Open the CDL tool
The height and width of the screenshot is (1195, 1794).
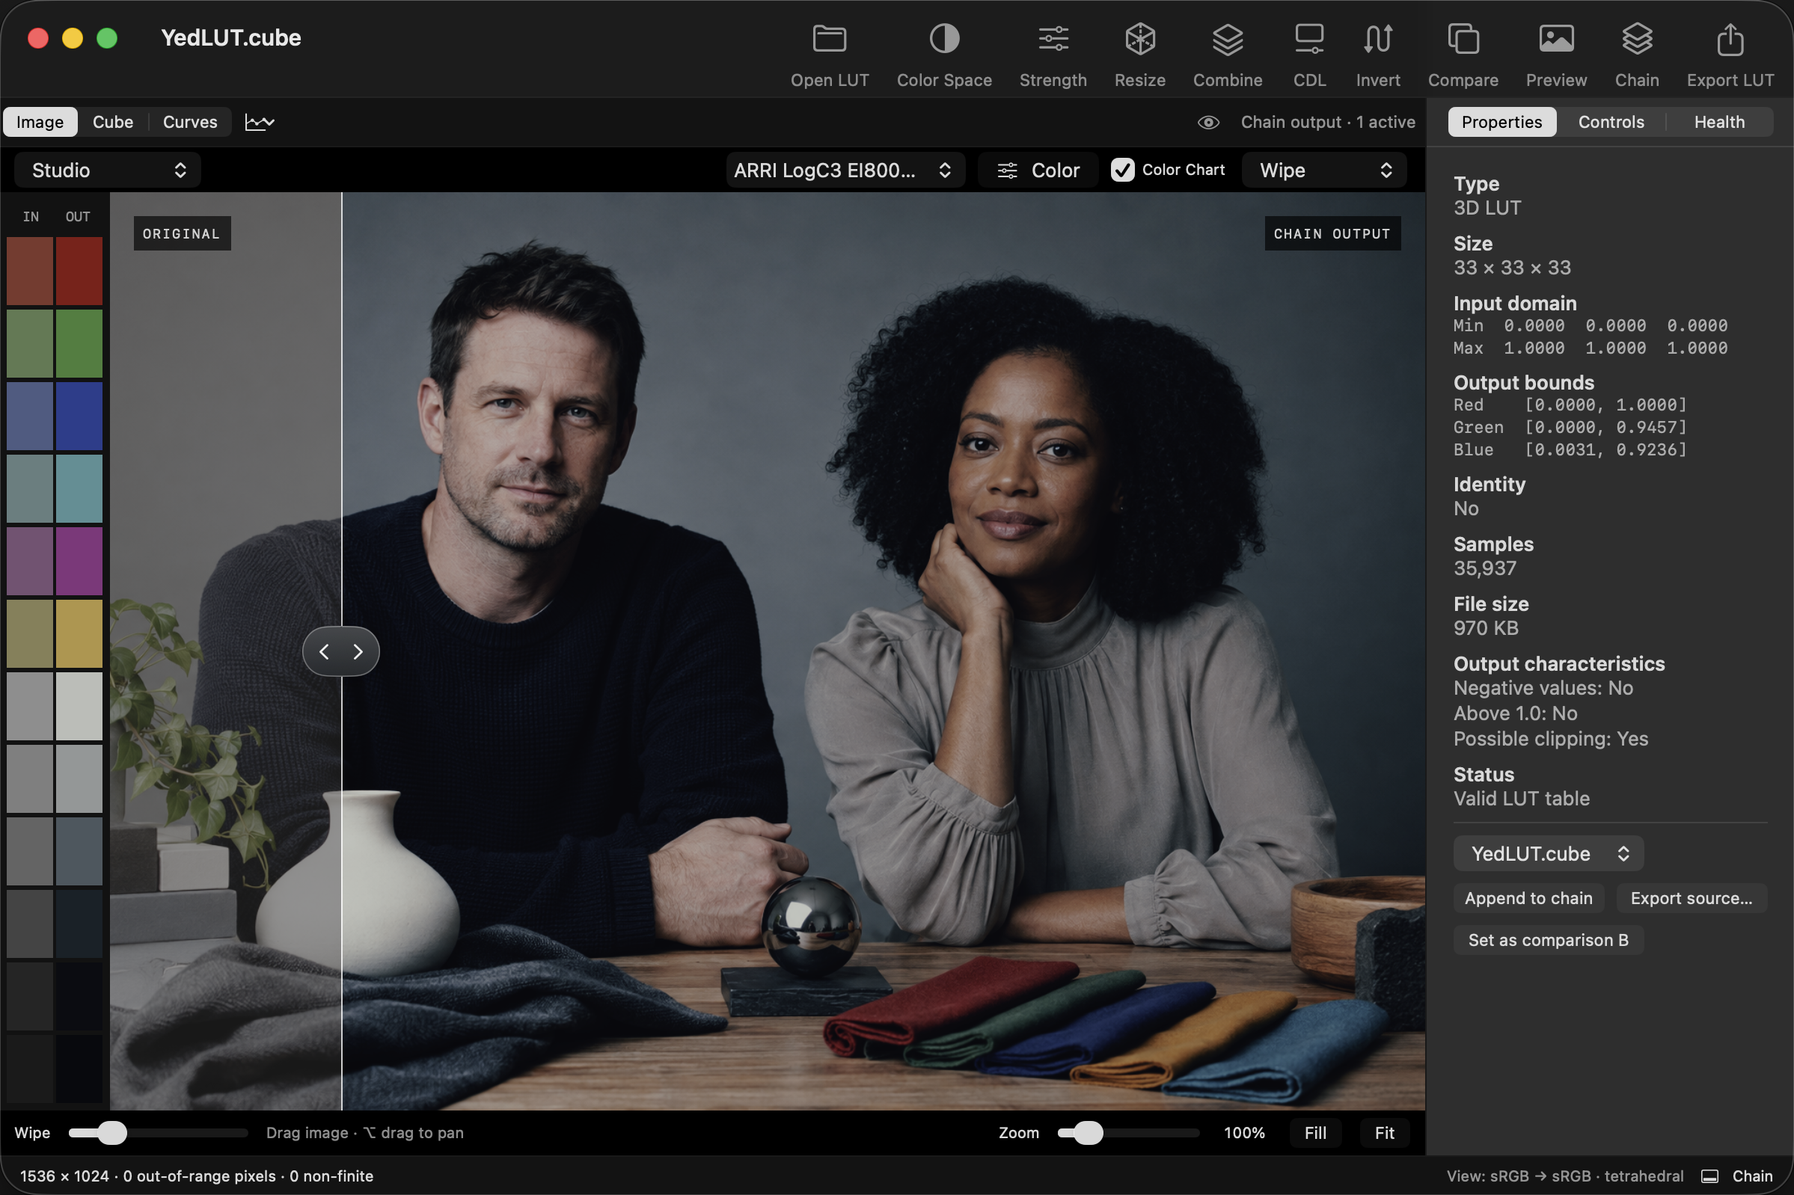click(x=1308, y=55)
